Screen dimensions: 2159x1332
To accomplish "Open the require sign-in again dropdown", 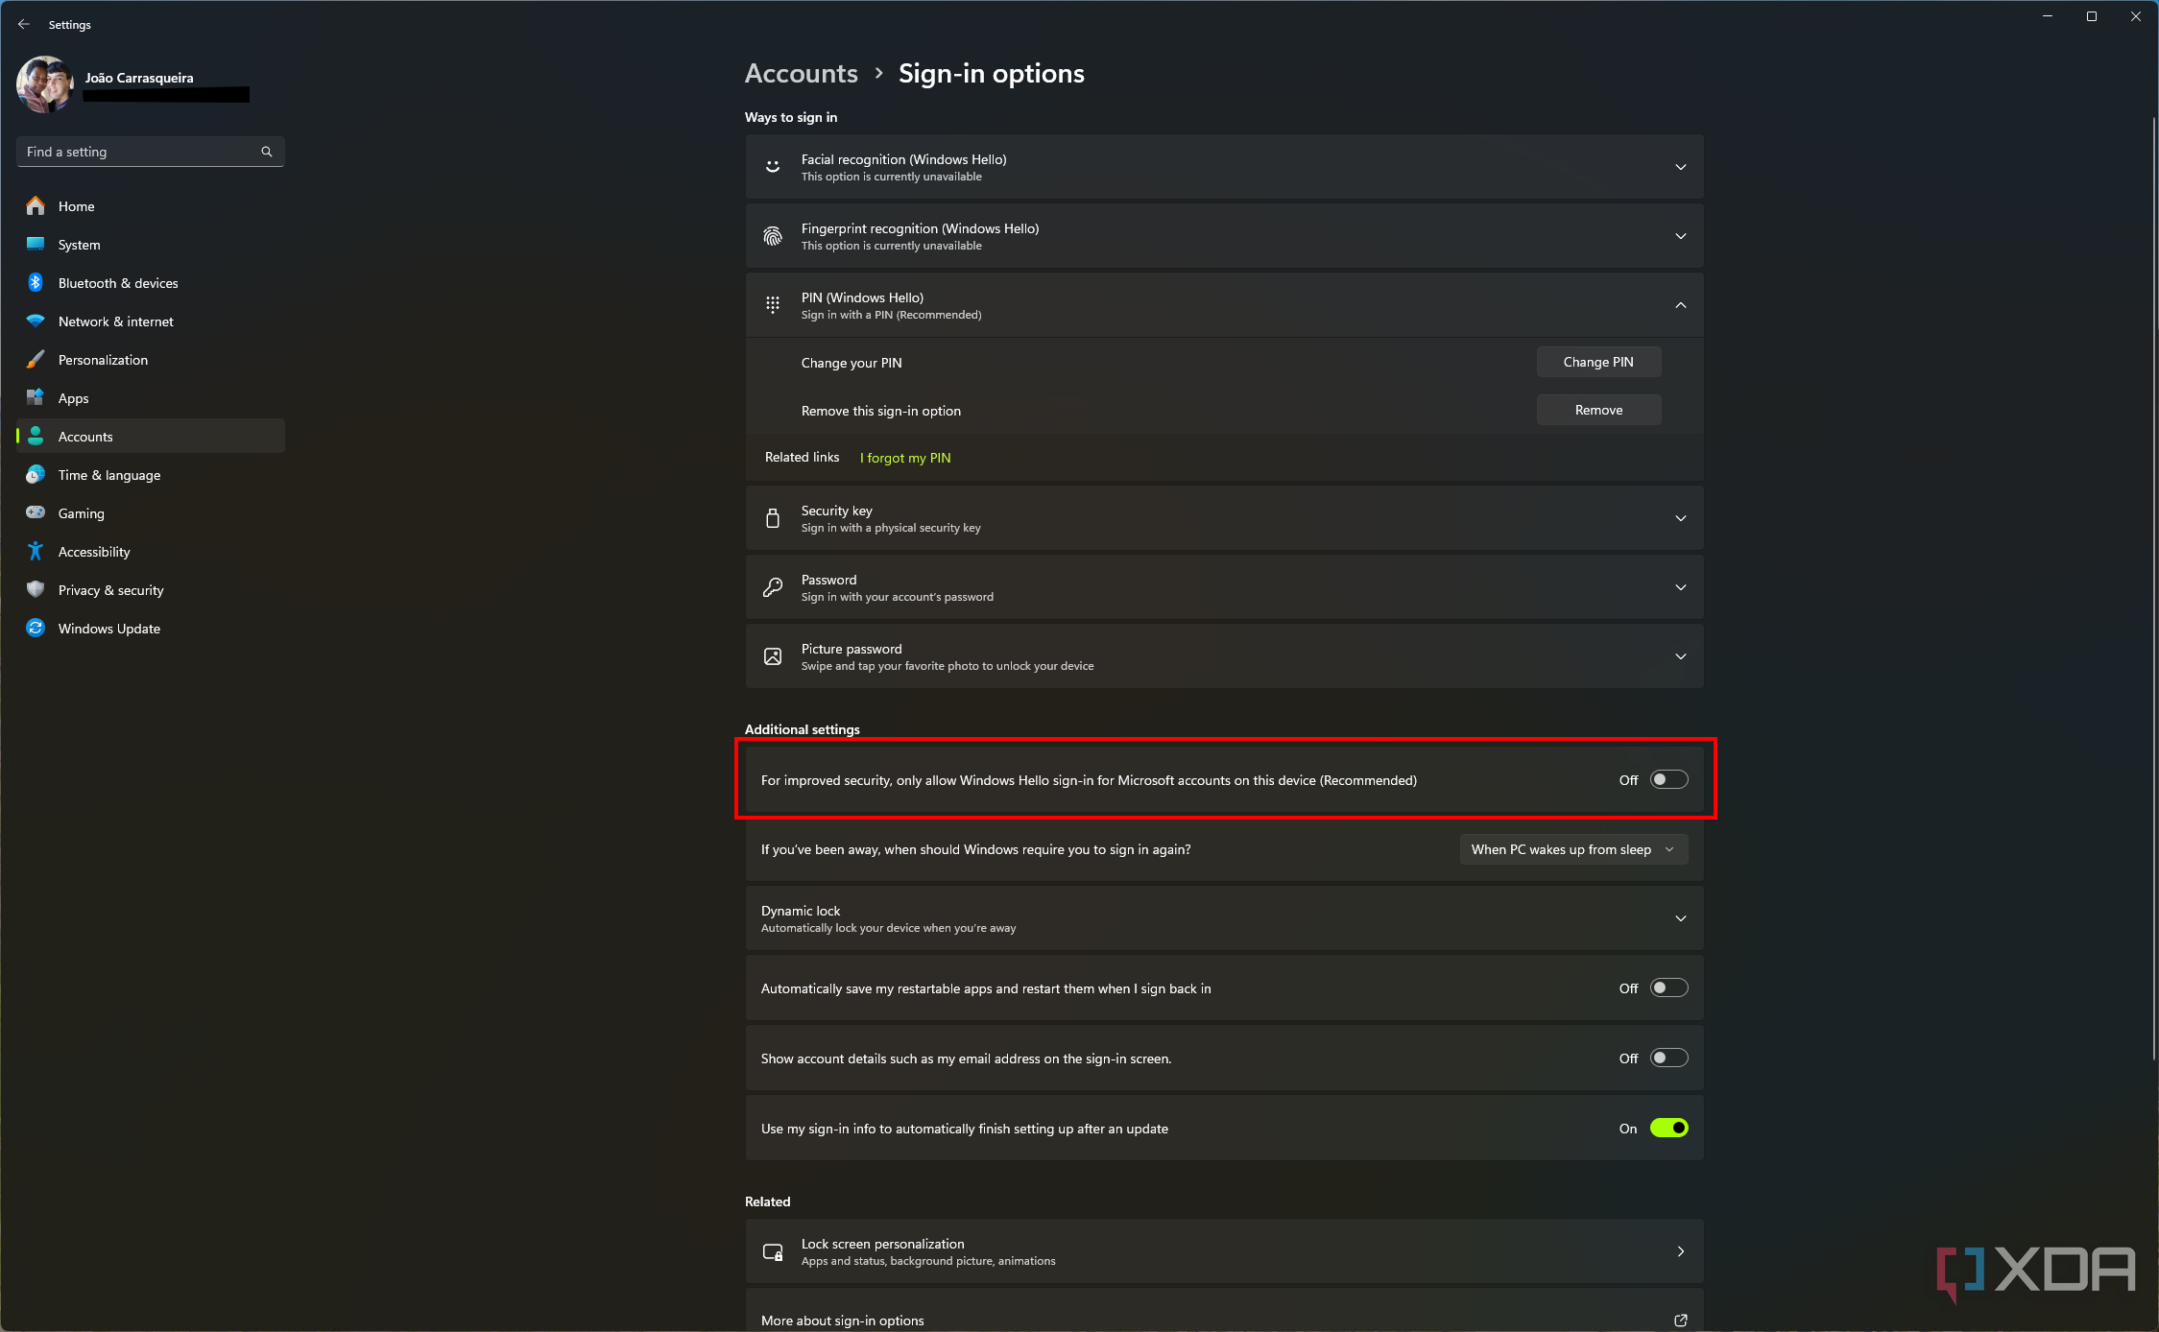I will 1573,849.
